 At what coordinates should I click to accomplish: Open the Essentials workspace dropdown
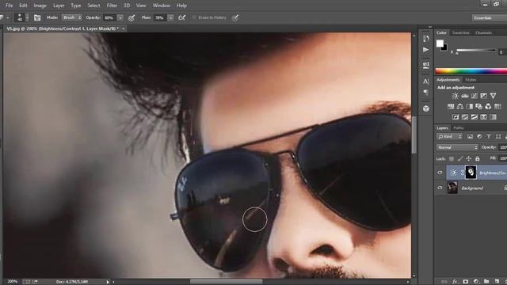[x=490, y=17]
